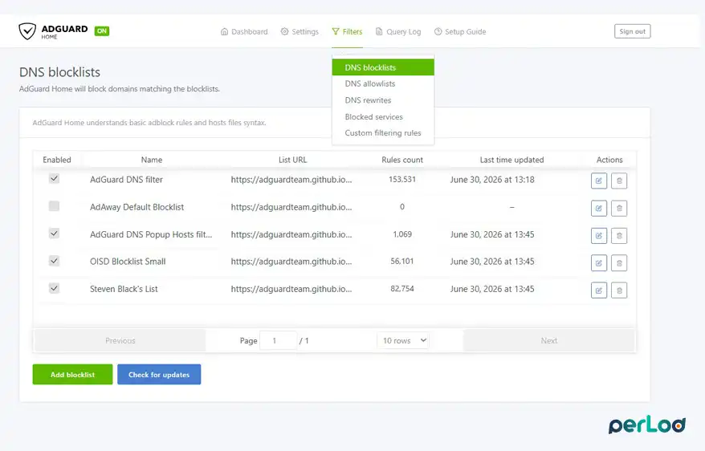Click the page number input field

(x=279, y=340)
